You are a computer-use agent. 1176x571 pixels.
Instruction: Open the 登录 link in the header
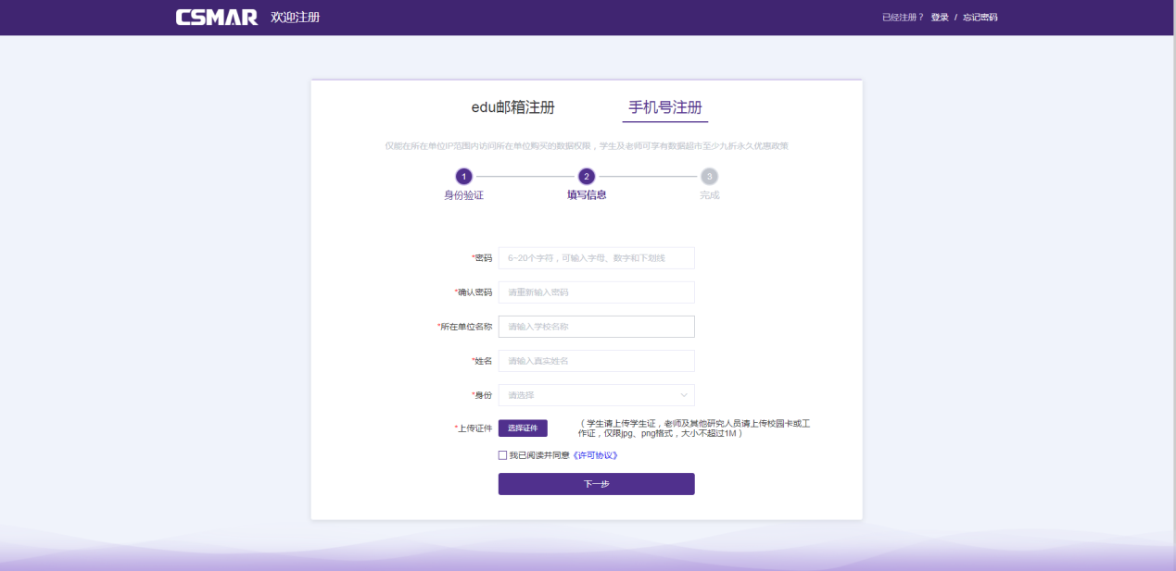click(x=940, y=18)
